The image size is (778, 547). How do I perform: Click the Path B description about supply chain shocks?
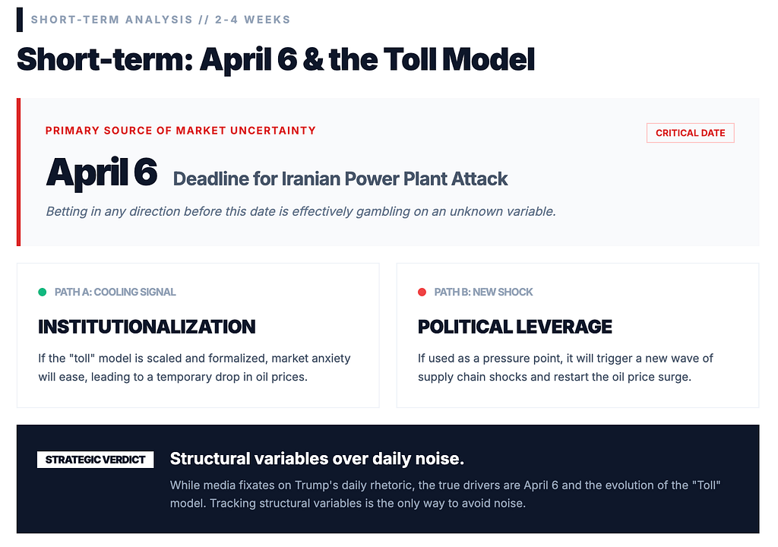tap(565, 367)
